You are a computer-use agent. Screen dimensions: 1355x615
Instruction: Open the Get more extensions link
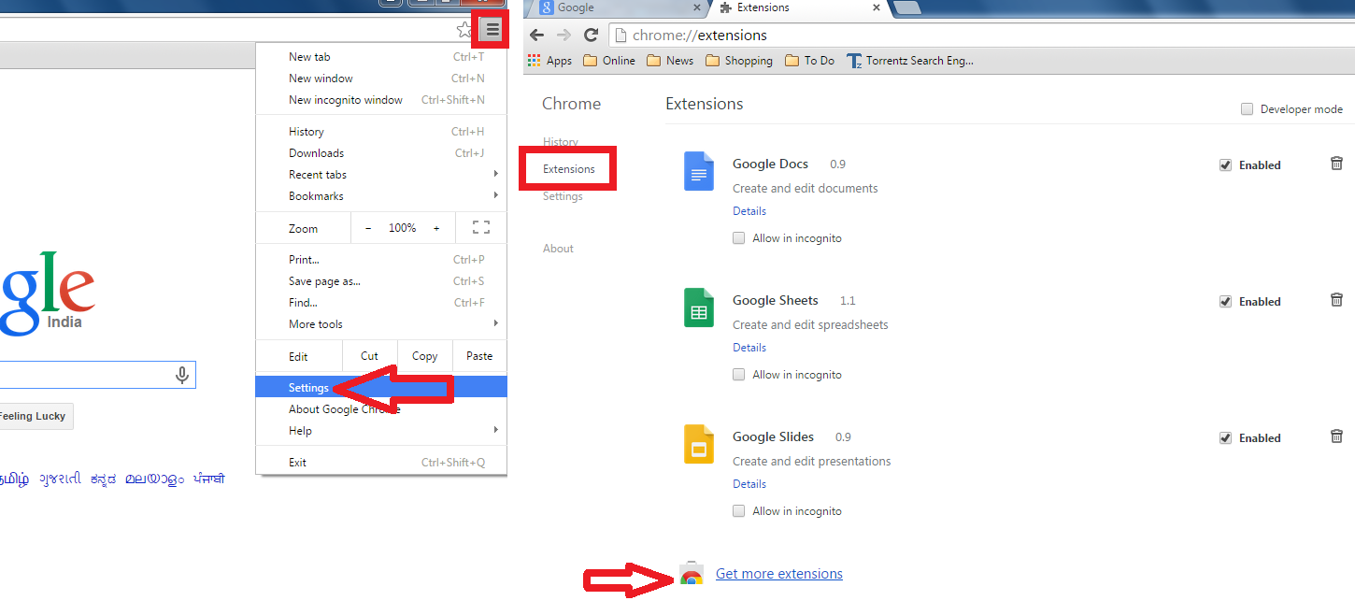[778, 573]
